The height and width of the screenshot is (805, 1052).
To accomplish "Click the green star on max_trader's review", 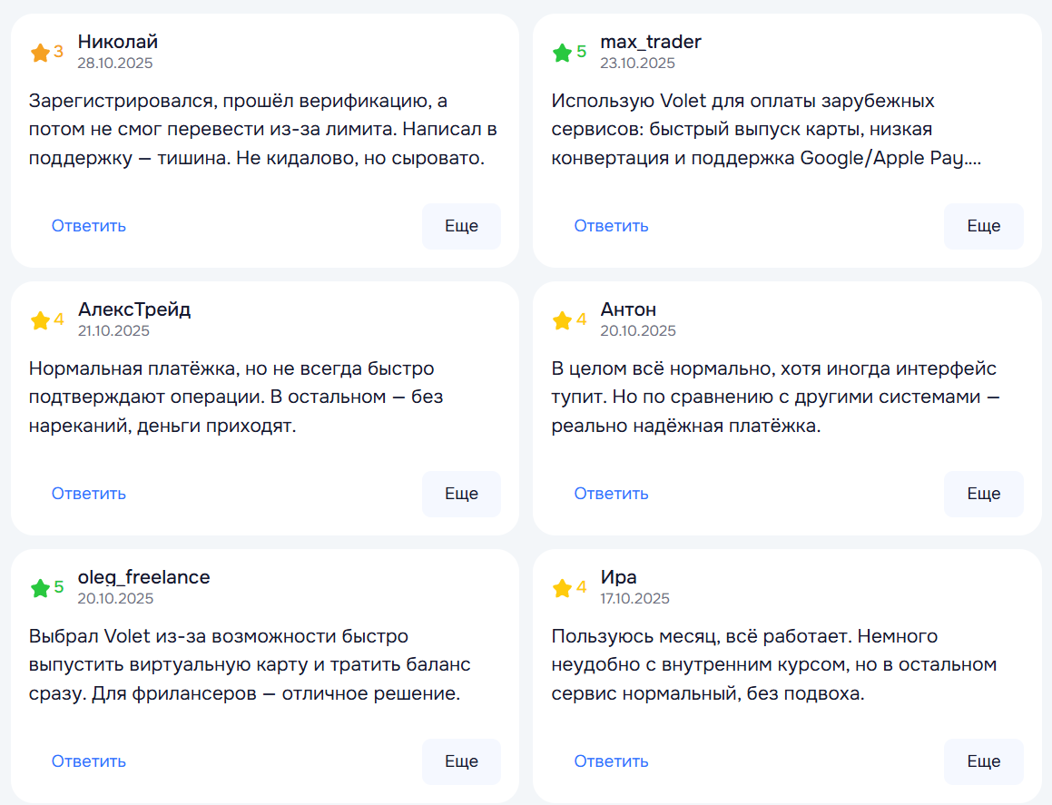I will (x=562, y=53).
